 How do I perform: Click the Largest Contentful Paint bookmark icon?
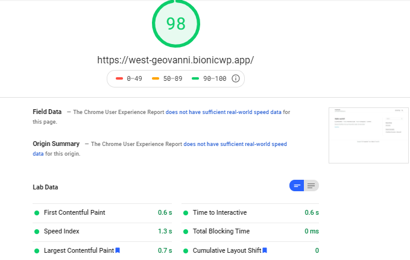click(x=118, y=250)
